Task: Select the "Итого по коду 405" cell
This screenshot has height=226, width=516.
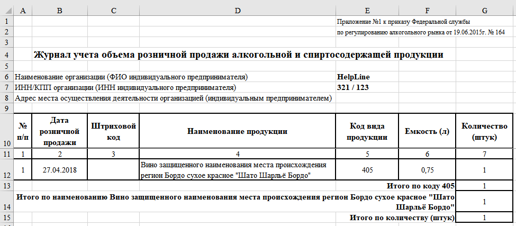Action: [421, 186]
